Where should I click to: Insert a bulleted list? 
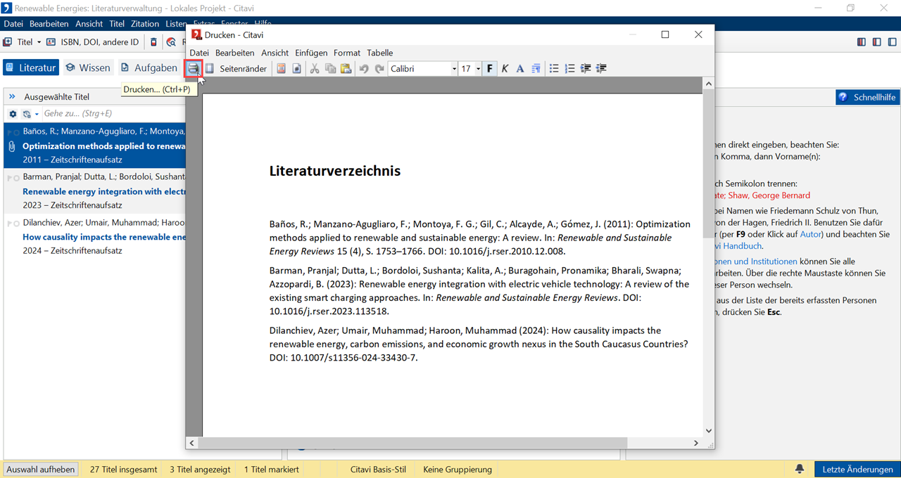click(x=554, y=68)
